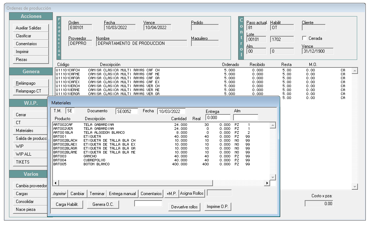
Task: Click the Materiales Fecha field
Action: (171, 111)
